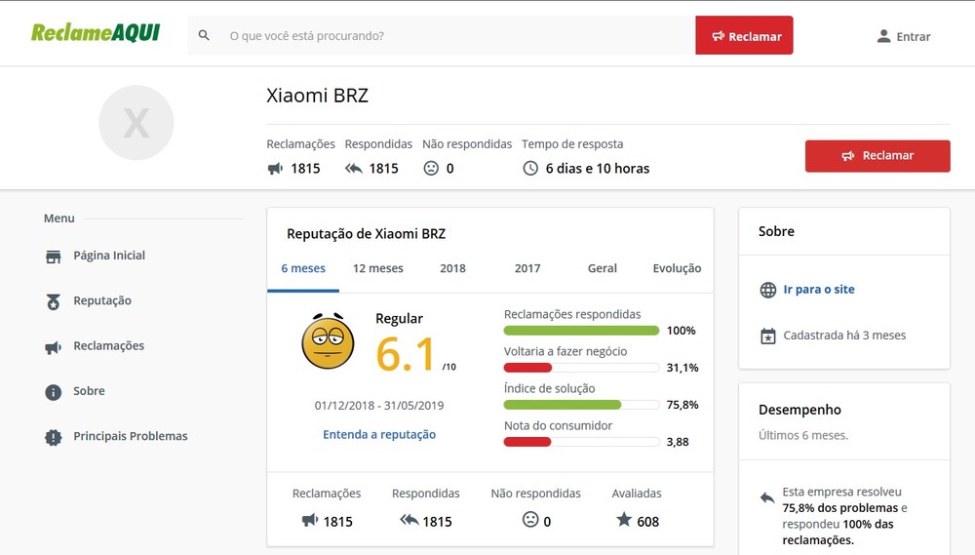Click the star icon beside 608 Avaliadas
Screen dimensions: 975x555
624,519
